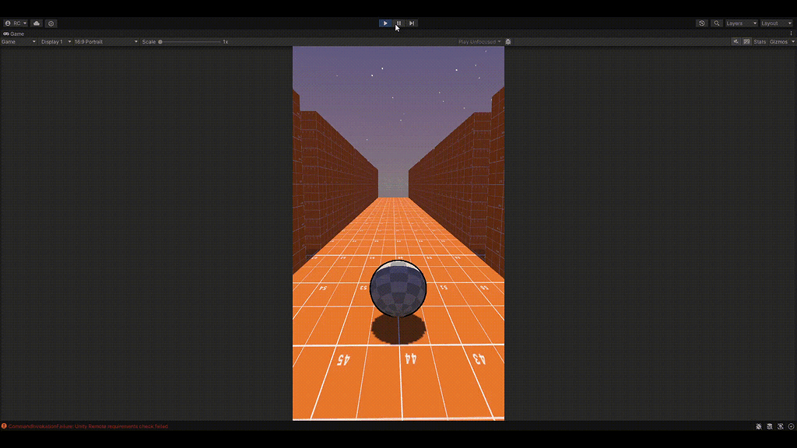Open the Game view options menu

click(792, 33)
